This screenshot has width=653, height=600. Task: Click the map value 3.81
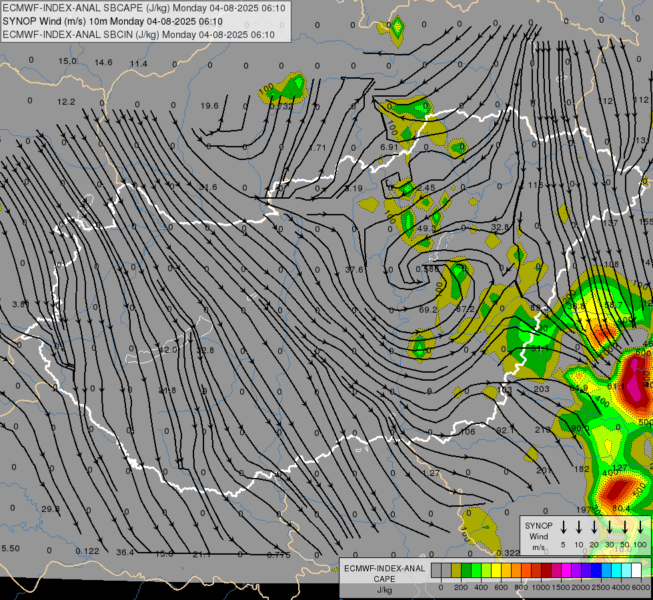click(21, 305)
